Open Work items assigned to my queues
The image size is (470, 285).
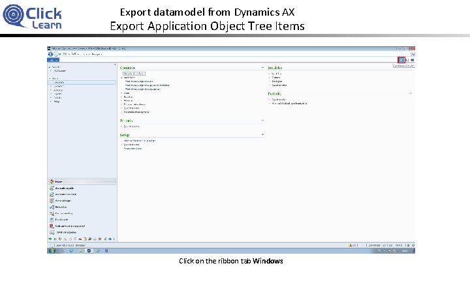143,89
